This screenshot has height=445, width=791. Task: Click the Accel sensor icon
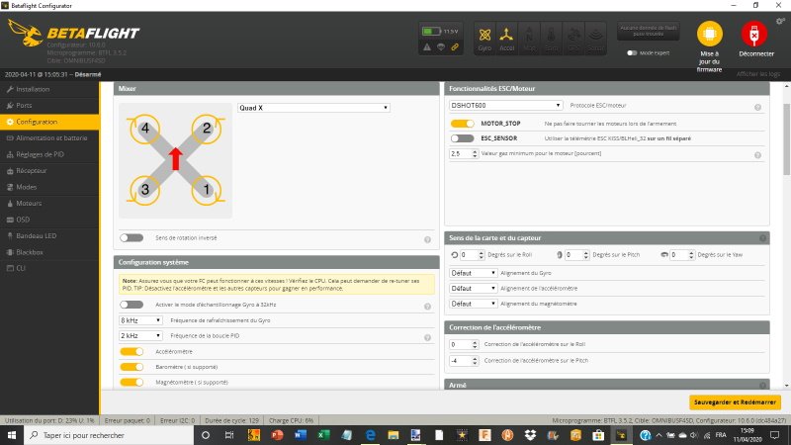pos(507,35)
